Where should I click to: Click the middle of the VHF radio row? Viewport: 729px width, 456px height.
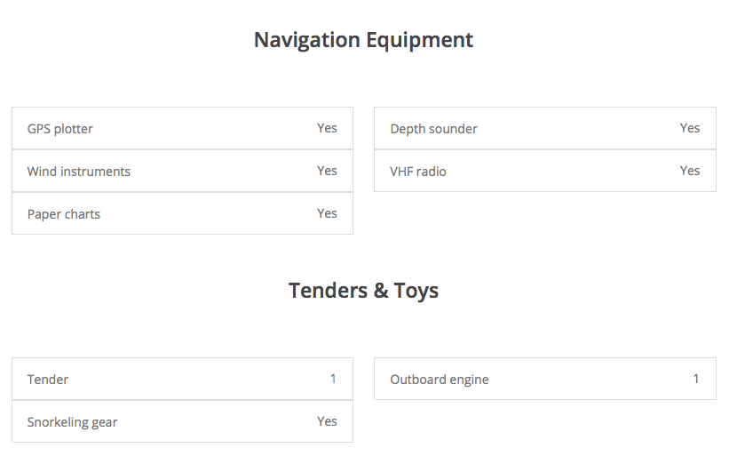click(544, 171)
